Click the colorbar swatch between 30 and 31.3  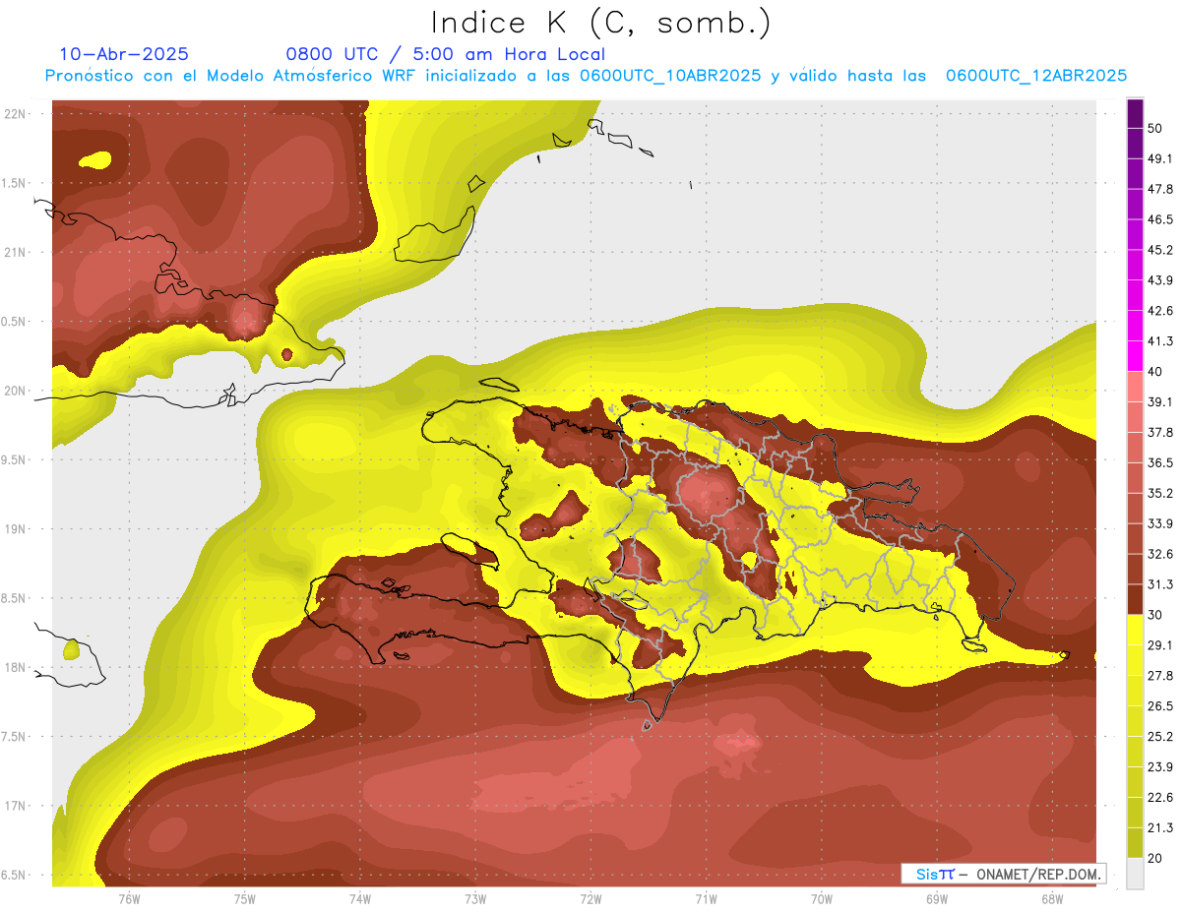tap(1135, 599)
